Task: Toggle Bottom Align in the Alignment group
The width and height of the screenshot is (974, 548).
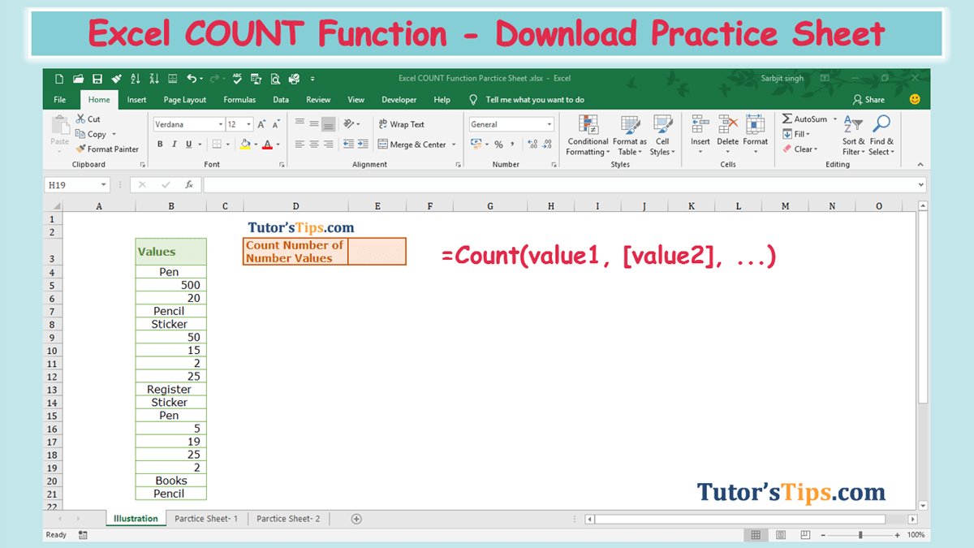Action: tap(328, 124)
